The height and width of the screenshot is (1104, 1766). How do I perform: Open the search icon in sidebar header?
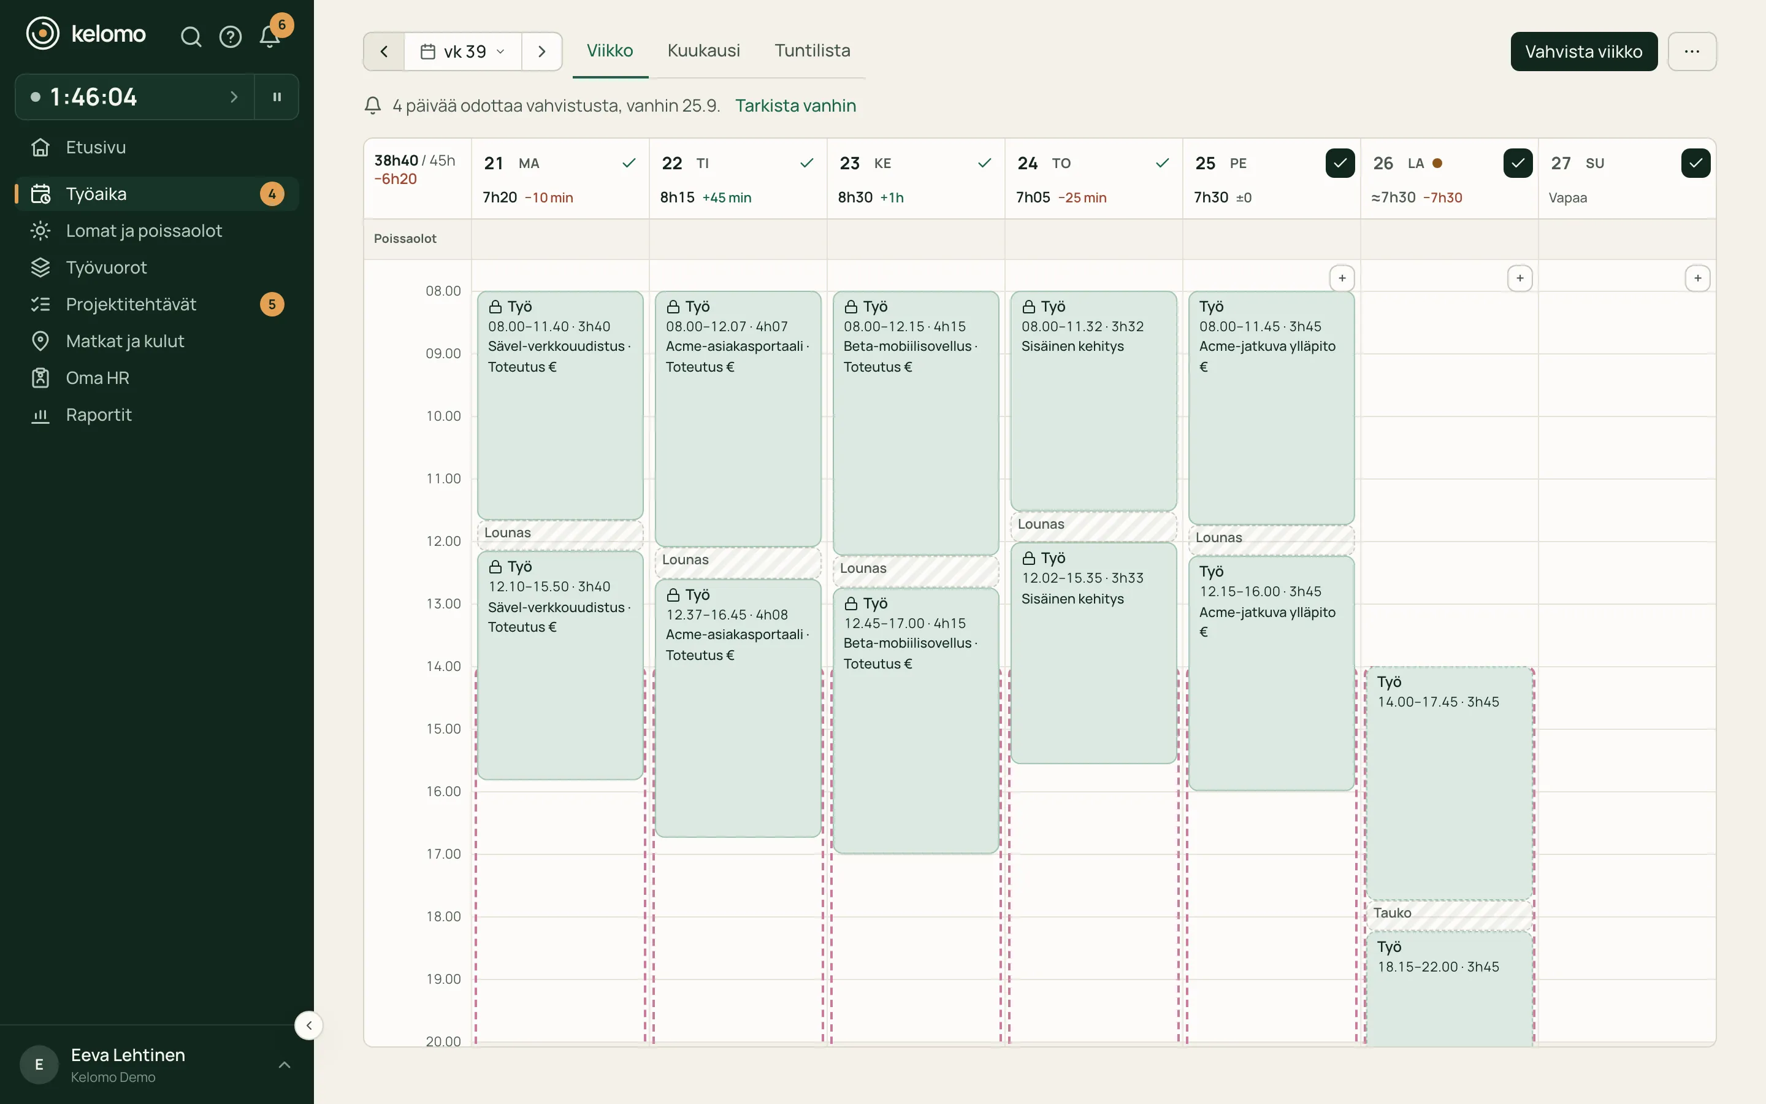pos(191,37)
